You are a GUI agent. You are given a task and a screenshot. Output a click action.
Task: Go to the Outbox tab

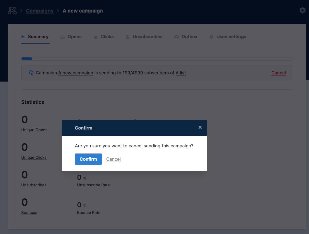tap(186, 36)
